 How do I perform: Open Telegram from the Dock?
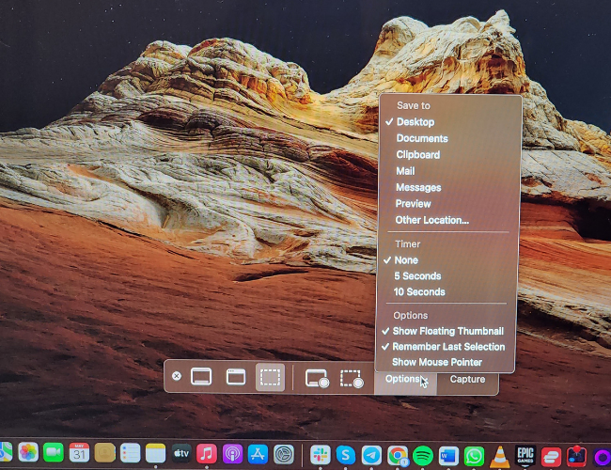click(x=371, y=456)
